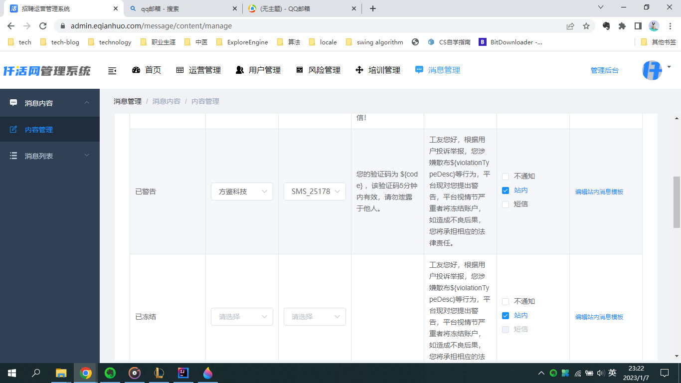Reload the current page
This screenshot has width=681, height=383.
[43, 26]
